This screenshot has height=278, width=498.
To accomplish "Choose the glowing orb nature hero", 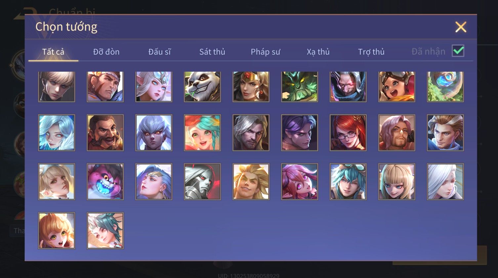I will click(445, 87).
